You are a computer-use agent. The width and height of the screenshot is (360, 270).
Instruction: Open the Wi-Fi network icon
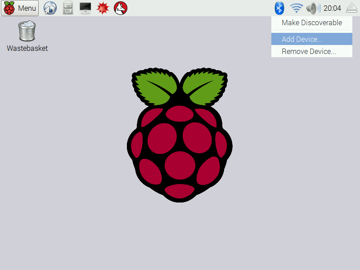coord(297,8)
